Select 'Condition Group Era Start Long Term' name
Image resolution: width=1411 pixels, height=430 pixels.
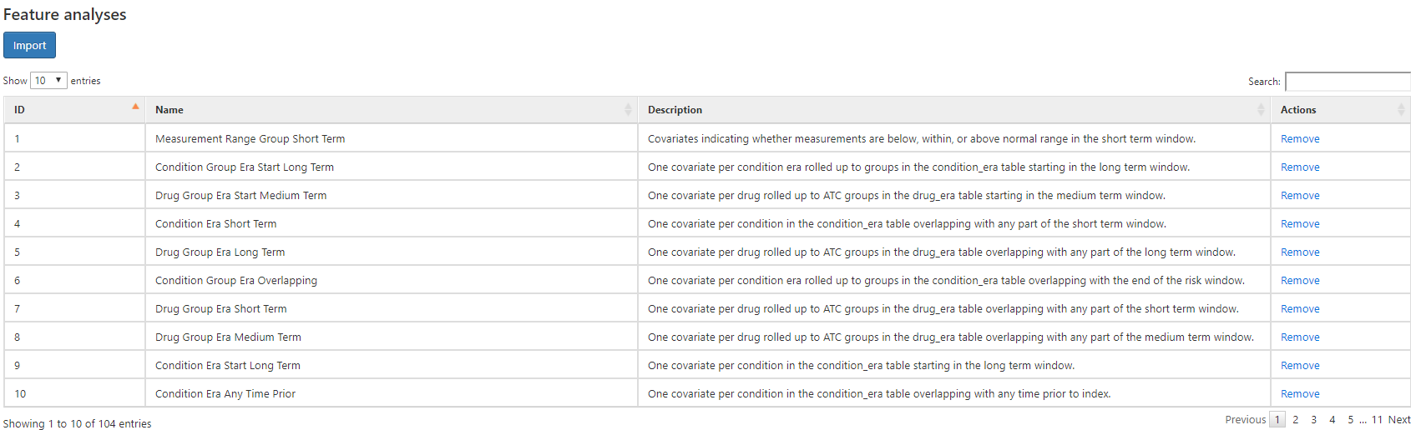click(x=245, y=167)
